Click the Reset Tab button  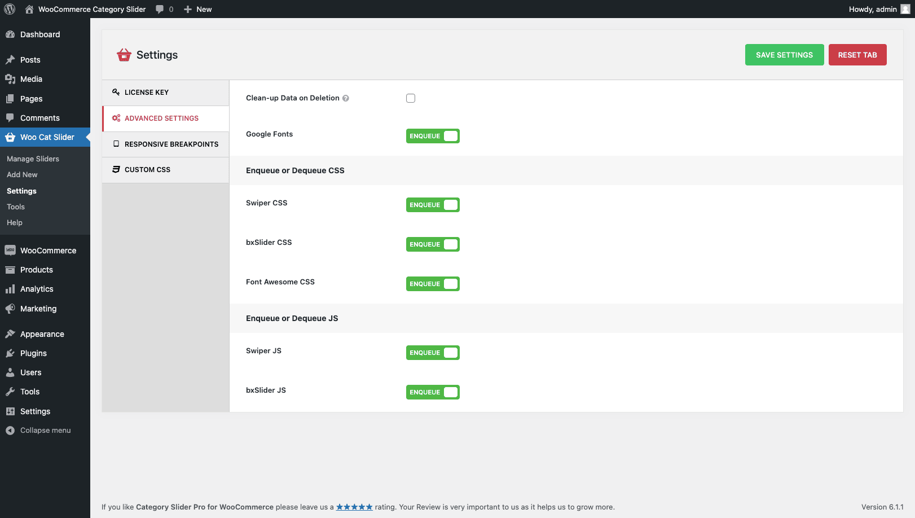(x=857, y=55)
